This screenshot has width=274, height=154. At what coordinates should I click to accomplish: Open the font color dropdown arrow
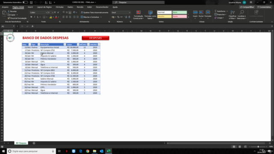coord(59,17)
